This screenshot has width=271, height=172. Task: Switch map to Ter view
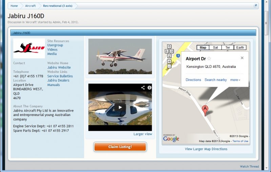[x=228, y=48]
